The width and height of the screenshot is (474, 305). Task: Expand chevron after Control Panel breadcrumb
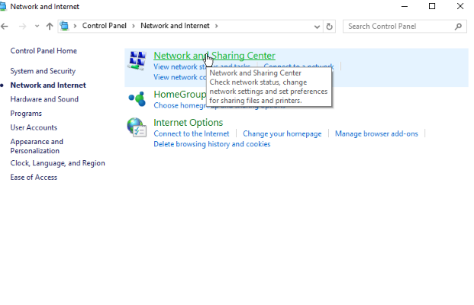coord(134,26)
